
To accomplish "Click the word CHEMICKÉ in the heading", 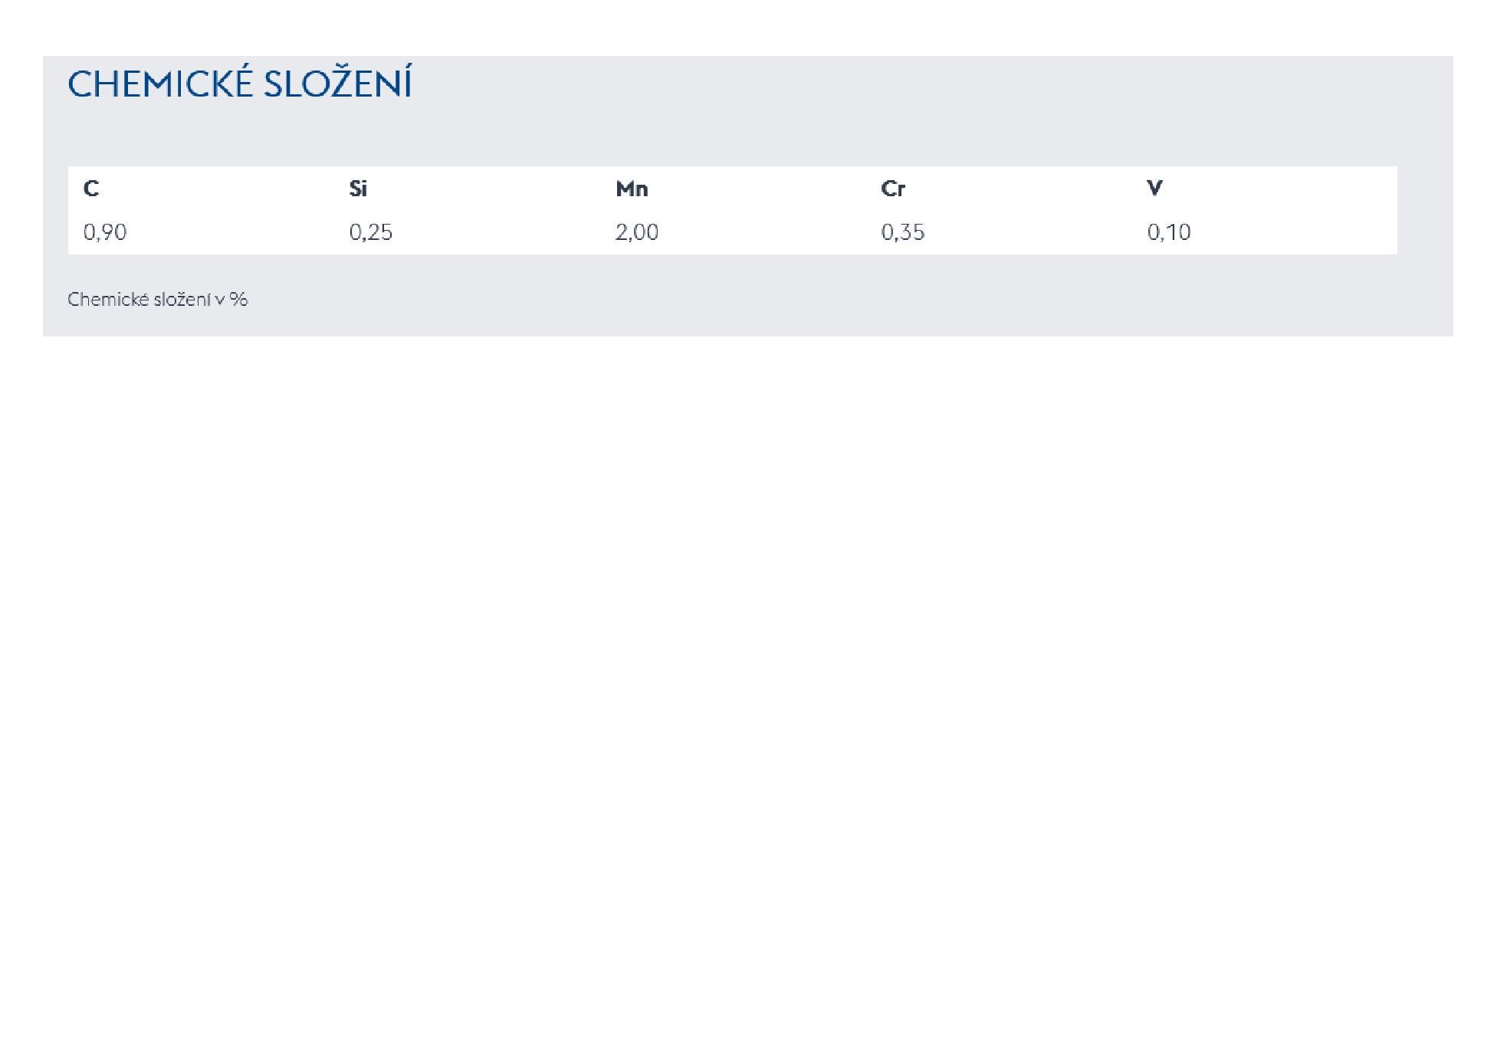I will (x=160, y=84).
